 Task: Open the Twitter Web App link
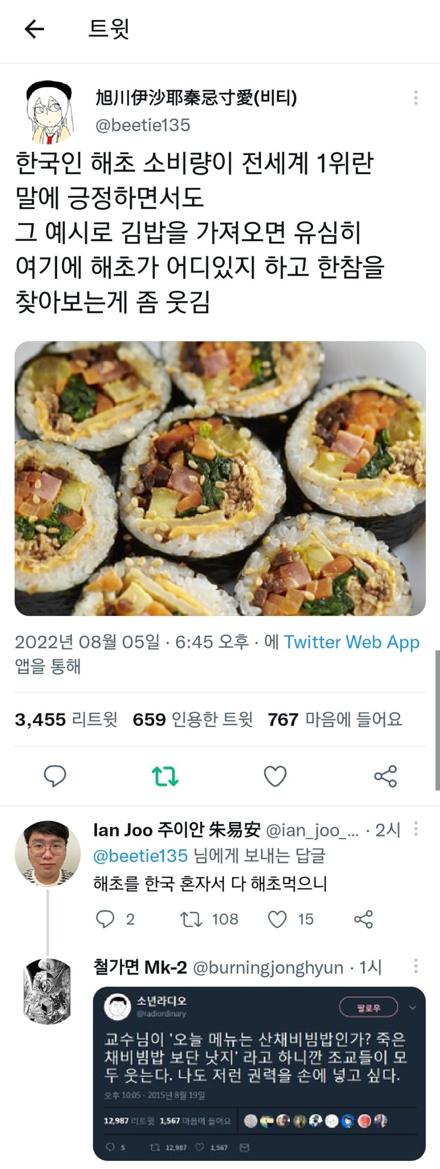(351, 642)
